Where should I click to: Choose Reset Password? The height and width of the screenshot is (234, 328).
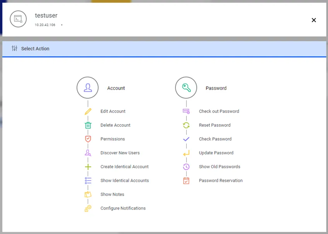coord(215,125)
